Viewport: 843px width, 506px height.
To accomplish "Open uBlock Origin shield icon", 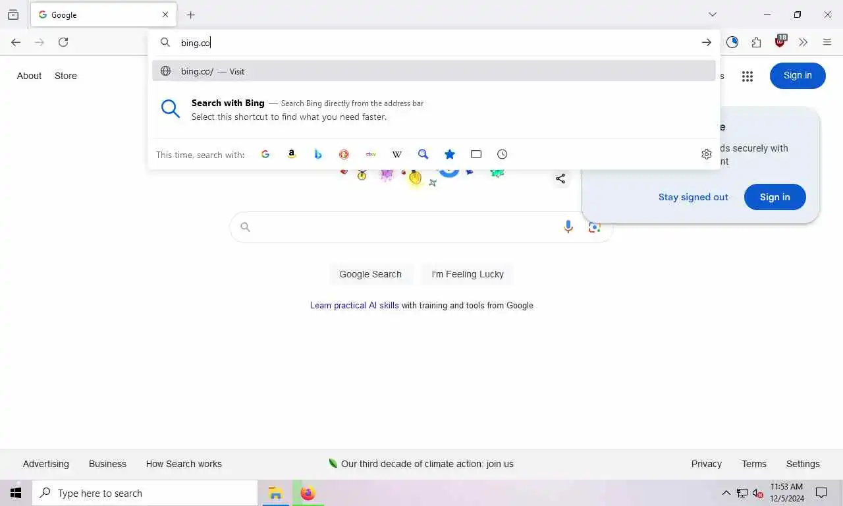I will pos(780,42).
